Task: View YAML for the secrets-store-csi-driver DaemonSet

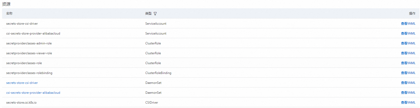Action: (408, 83)
